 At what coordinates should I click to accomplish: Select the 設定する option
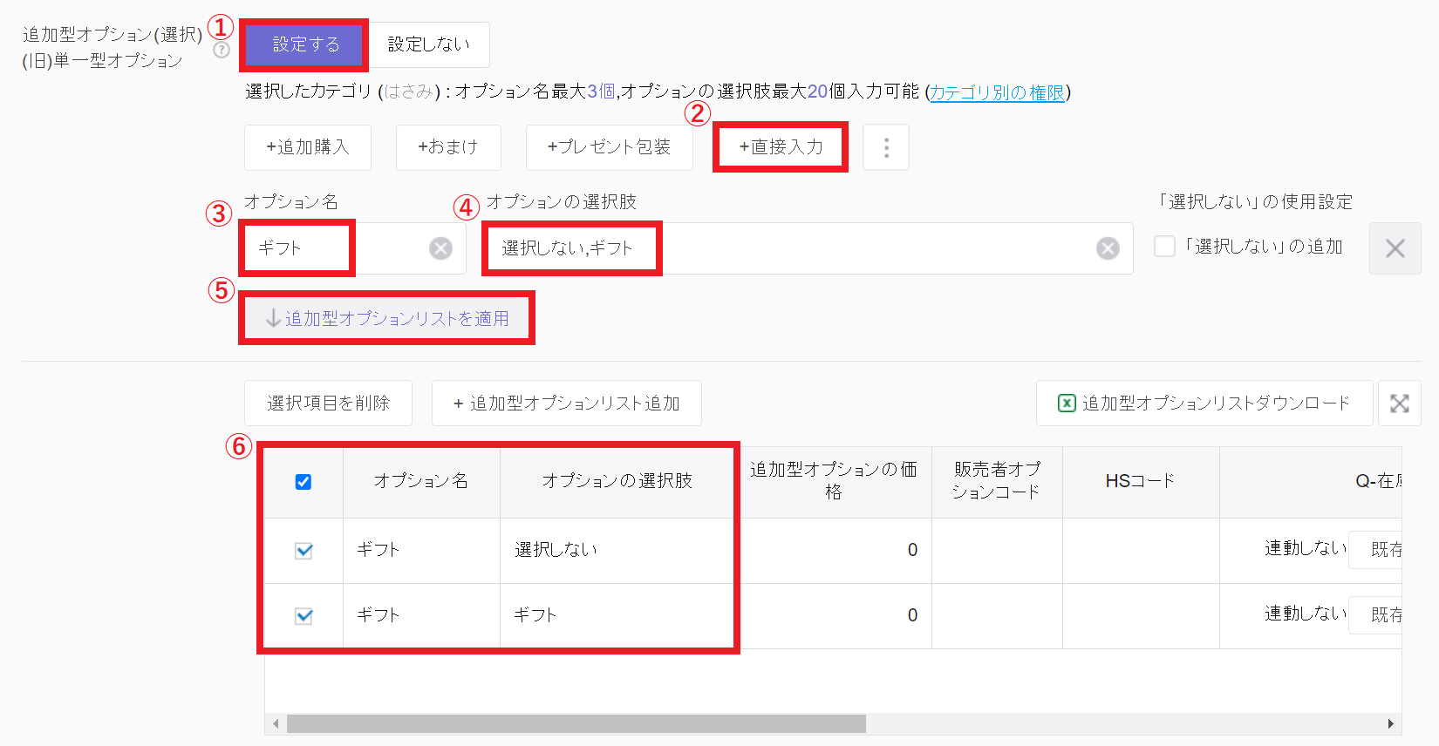click(304, 44)
